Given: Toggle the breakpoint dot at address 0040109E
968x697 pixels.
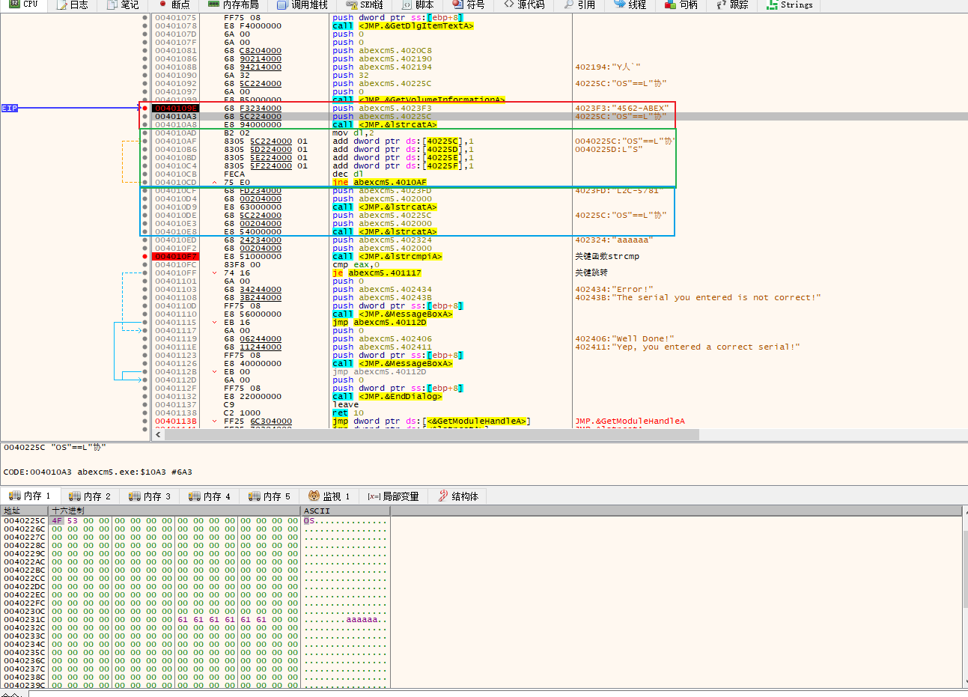Looking at the screenshot, I should coord(144,108).
